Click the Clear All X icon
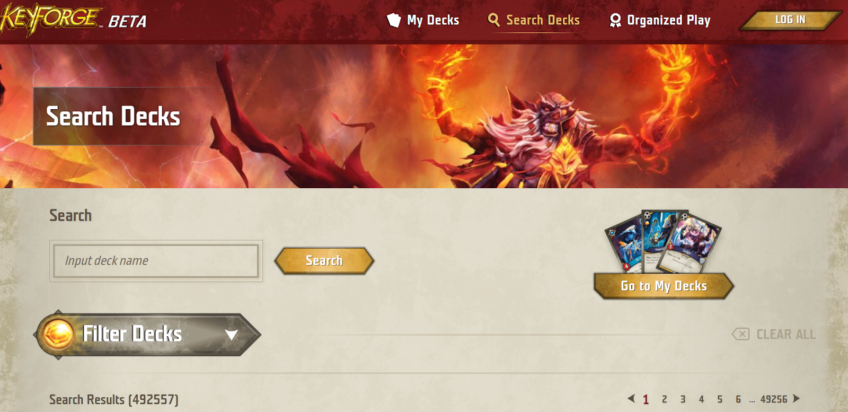The image size is (848, 412). 740,334
